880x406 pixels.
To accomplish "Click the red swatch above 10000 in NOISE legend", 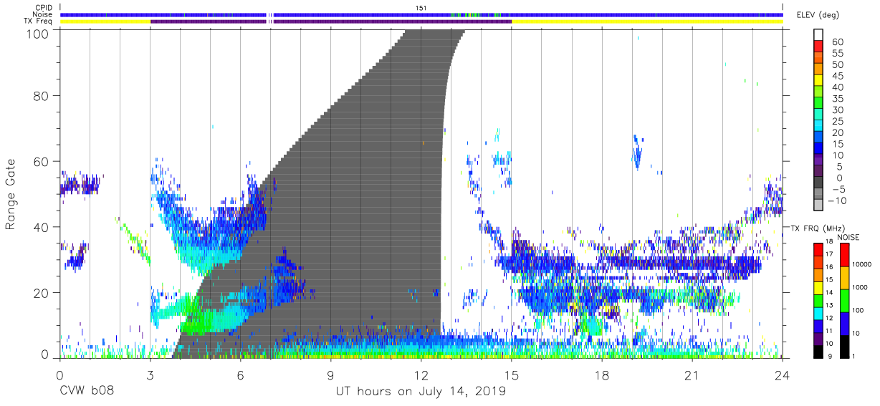I will pyautogui.click(x=844, y=255).
